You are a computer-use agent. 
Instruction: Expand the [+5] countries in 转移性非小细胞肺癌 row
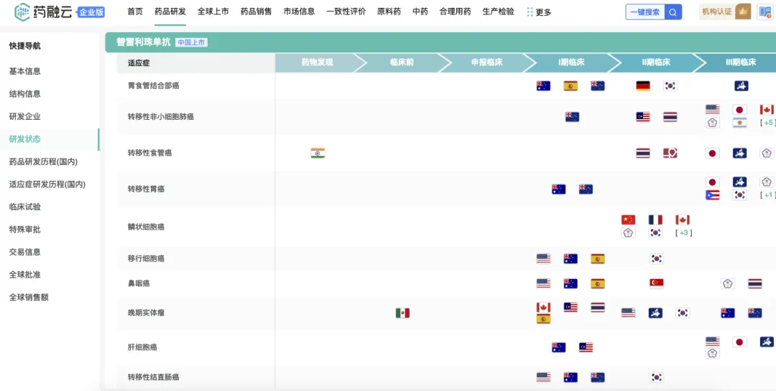point(767,123)
